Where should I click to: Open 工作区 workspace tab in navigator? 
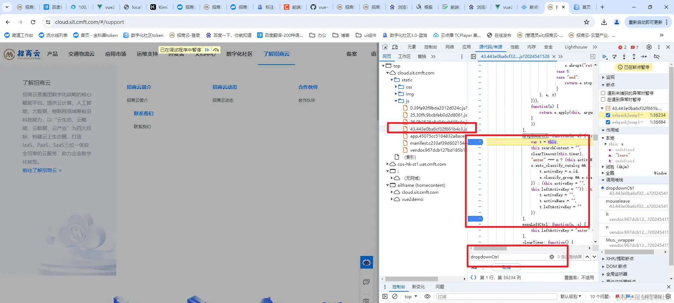click(x=404, y=57)
